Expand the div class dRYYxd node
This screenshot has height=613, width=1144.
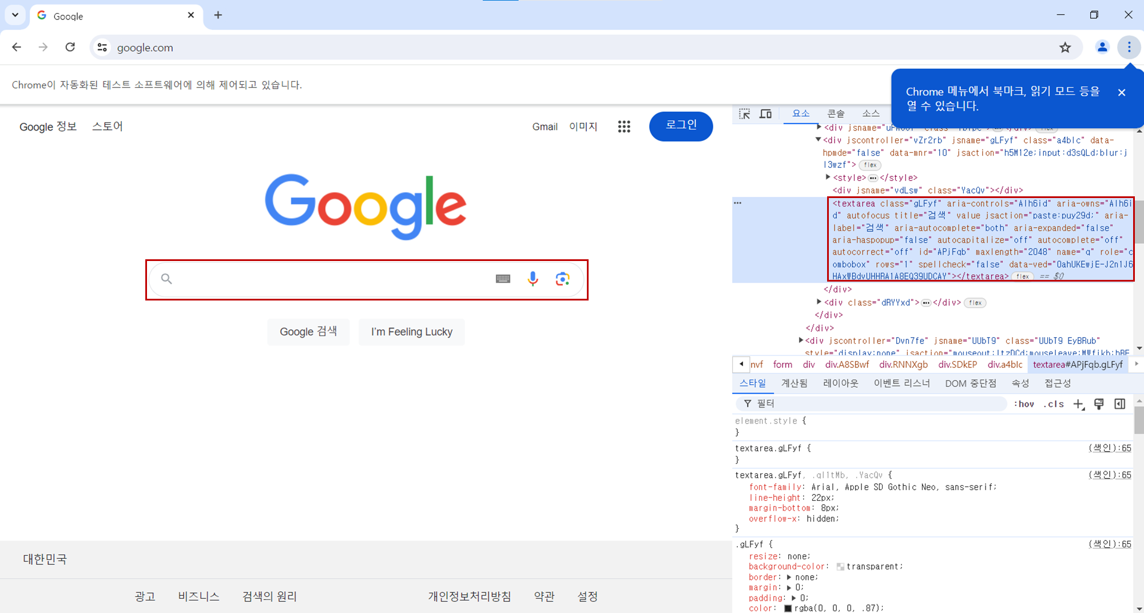[x=819, y=302]
